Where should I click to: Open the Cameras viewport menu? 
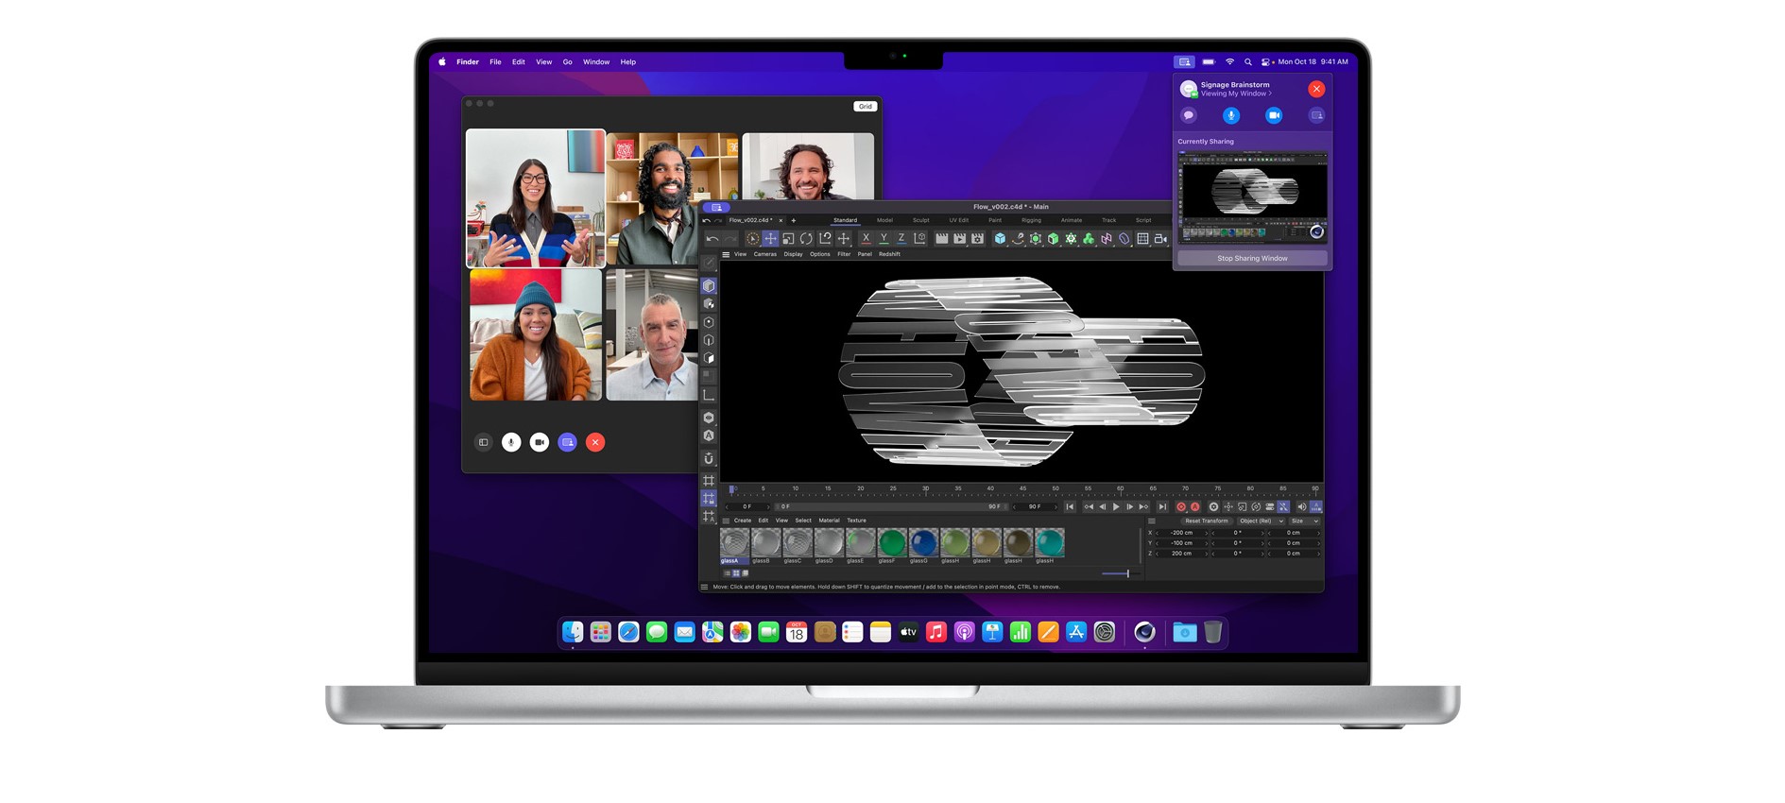click(x=764, y=254)
